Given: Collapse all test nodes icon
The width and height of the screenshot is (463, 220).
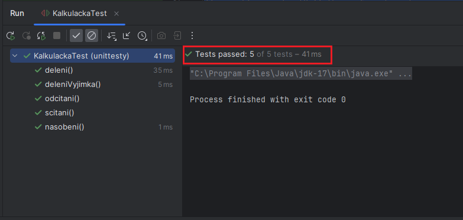Looking at the screenshot, I should point(127,35).
